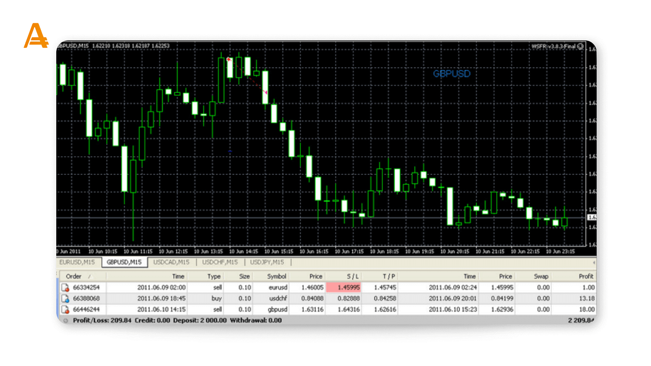
Task: Click the order 66334254 sell icon
Action: pyautogui.click(x=65, y=288)
